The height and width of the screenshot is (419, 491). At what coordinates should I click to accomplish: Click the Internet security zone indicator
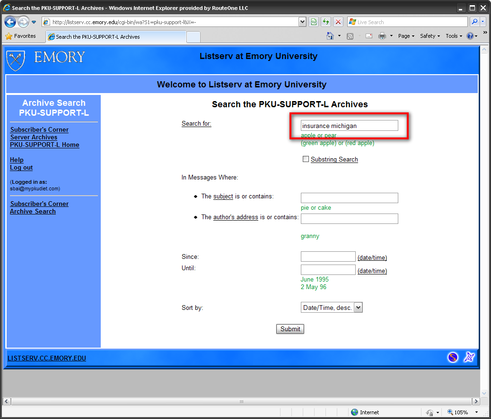coord(365,412)
